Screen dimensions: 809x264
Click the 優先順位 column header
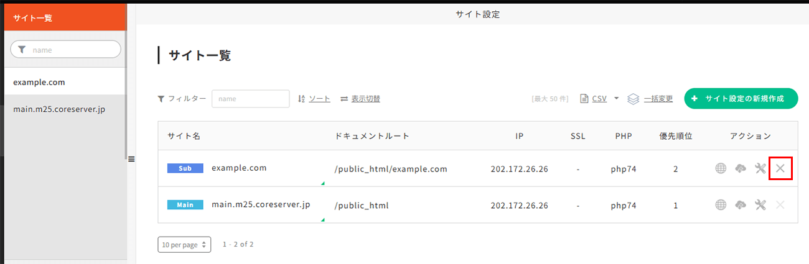point(676,136)
